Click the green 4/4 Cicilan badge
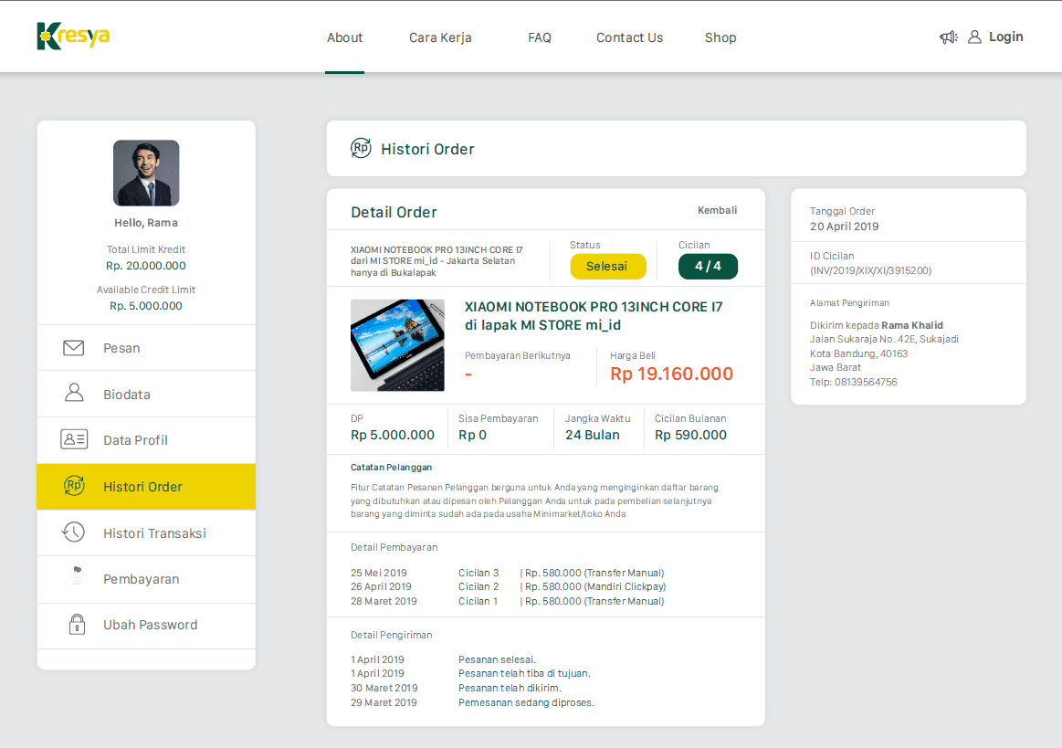This screenshot has width=1062, height=748. click(708, 266)
